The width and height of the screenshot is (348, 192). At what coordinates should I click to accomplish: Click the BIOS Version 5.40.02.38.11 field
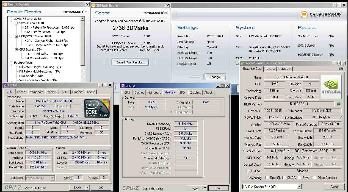tap(299, 104)
